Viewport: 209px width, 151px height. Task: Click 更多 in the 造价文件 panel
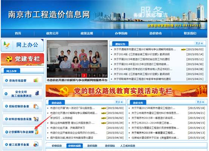pos(200,102)
